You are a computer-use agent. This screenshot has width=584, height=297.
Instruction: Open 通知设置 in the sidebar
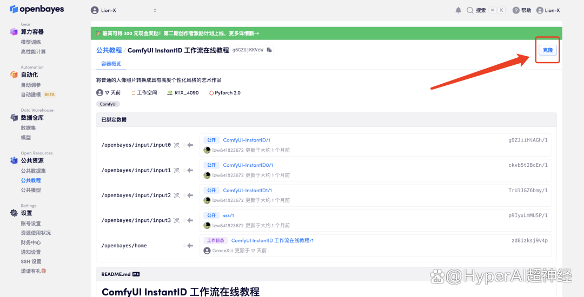31,252
